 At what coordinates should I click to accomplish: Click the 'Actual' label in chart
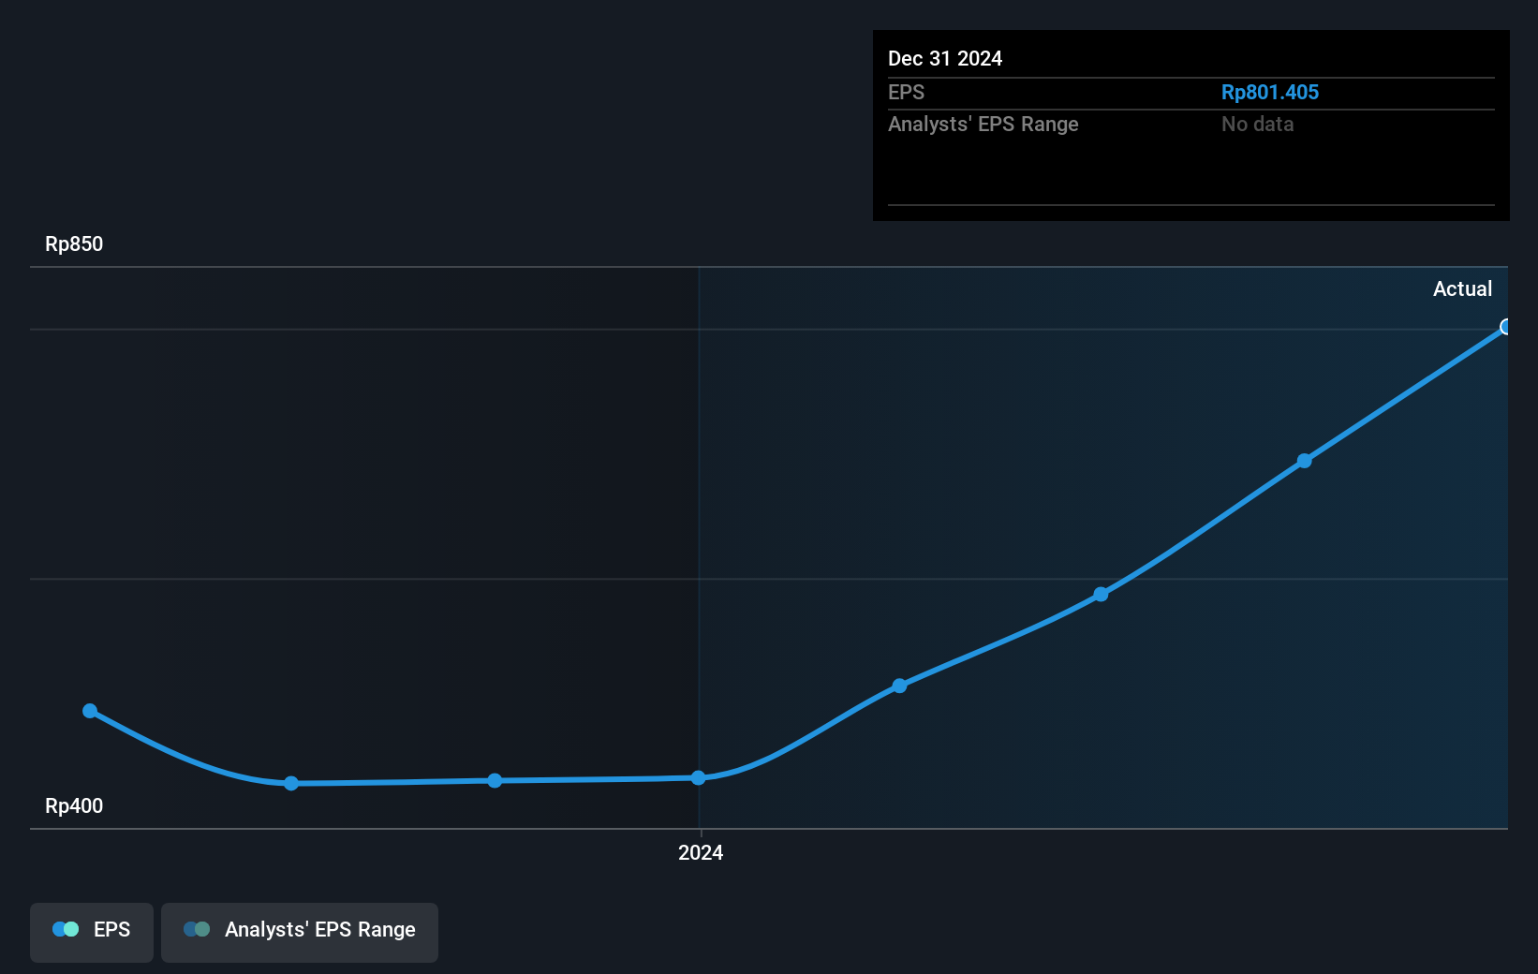pyautogui.click(x=1462, y=288)
